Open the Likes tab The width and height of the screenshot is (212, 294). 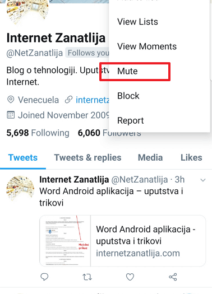(191, 157)
